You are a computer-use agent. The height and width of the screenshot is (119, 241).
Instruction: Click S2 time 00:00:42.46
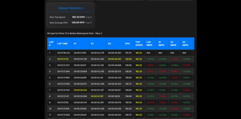coord(97,78)
